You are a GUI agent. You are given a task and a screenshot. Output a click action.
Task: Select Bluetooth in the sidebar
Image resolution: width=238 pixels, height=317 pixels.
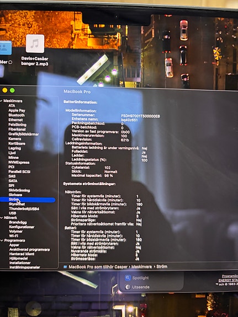[17, 115]
